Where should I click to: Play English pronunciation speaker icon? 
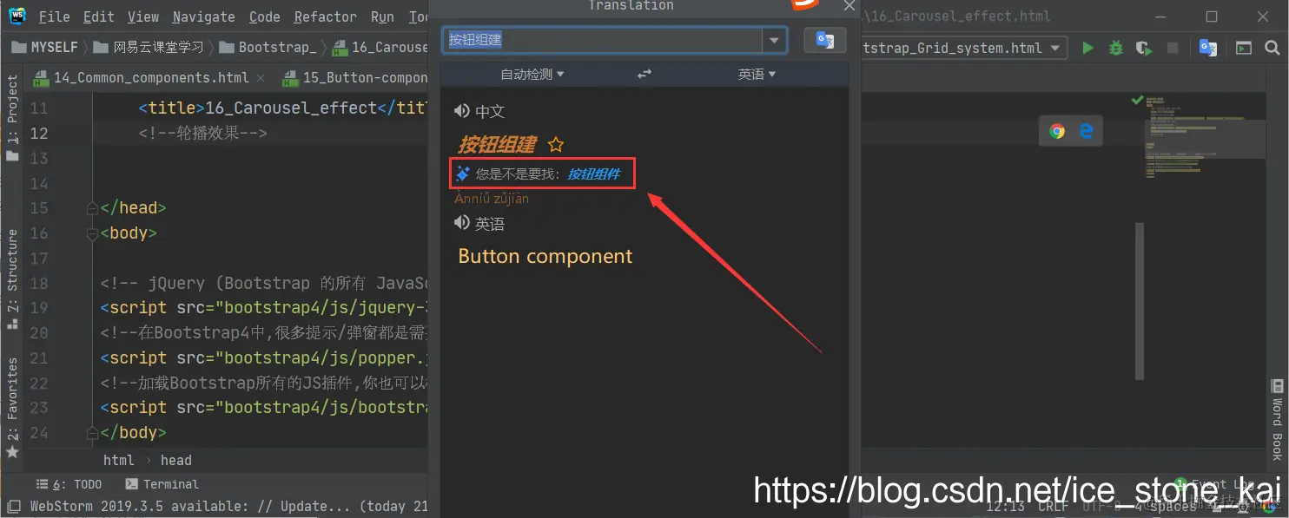(462, 223)
